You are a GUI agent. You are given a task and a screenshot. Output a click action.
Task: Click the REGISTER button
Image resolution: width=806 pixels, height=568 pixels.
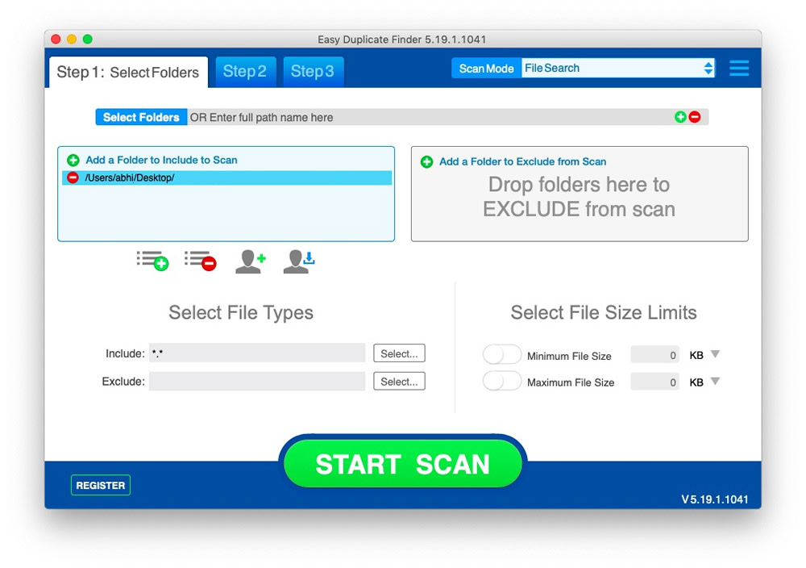click(100, 485)
